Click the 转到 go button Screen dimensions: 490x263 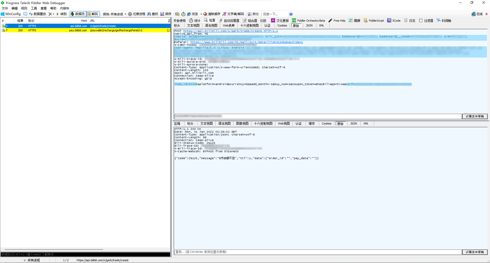coord(62,14)
